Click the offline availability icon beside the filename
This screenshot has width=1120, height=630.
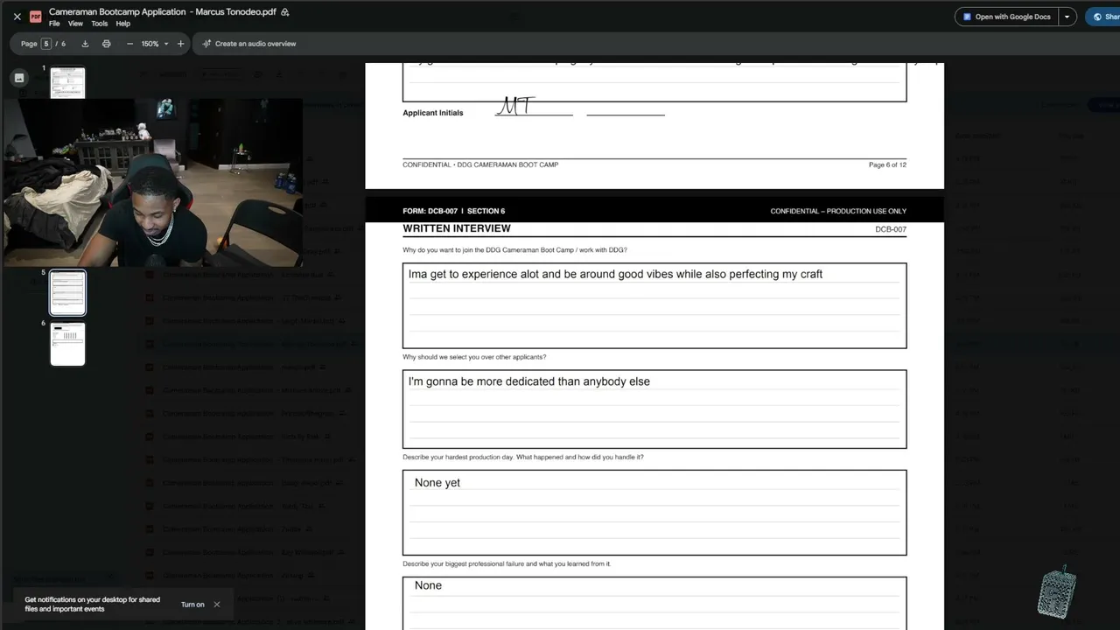click(x=285, y=12)
